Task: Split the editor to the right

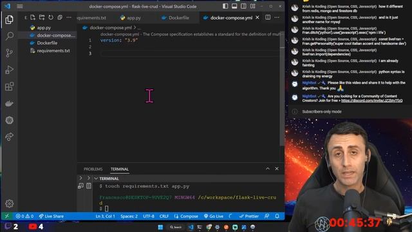Action: pos(268,17)
